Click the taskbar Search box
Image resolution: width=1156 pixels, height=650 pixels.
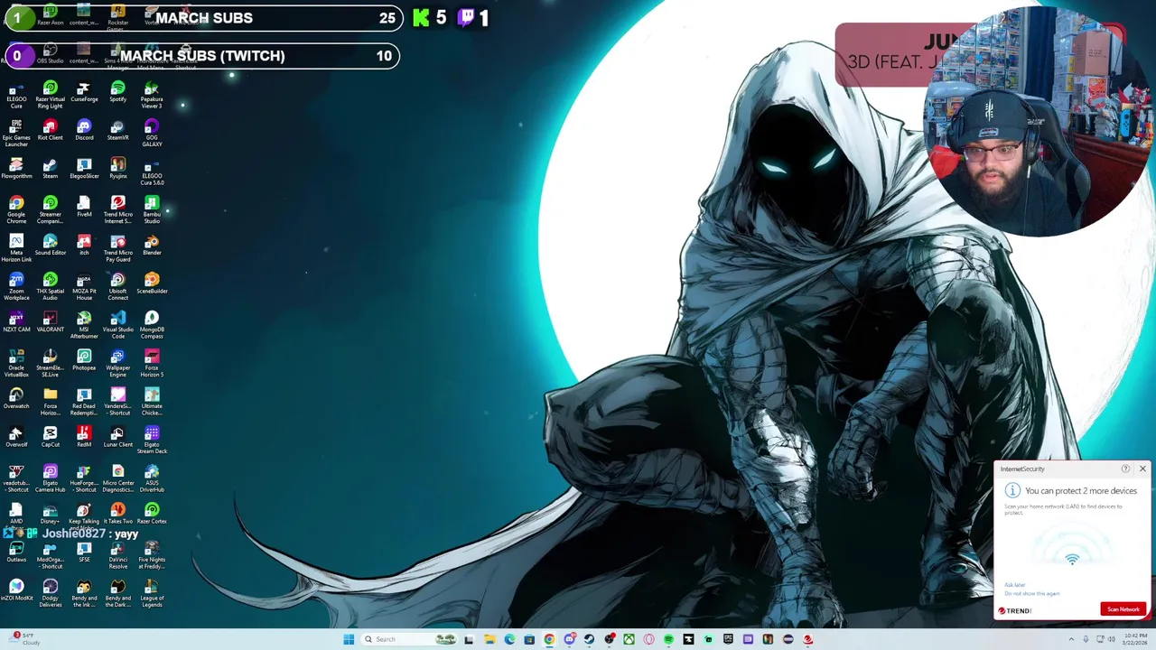pyautogui.click(x=409, y=639)
